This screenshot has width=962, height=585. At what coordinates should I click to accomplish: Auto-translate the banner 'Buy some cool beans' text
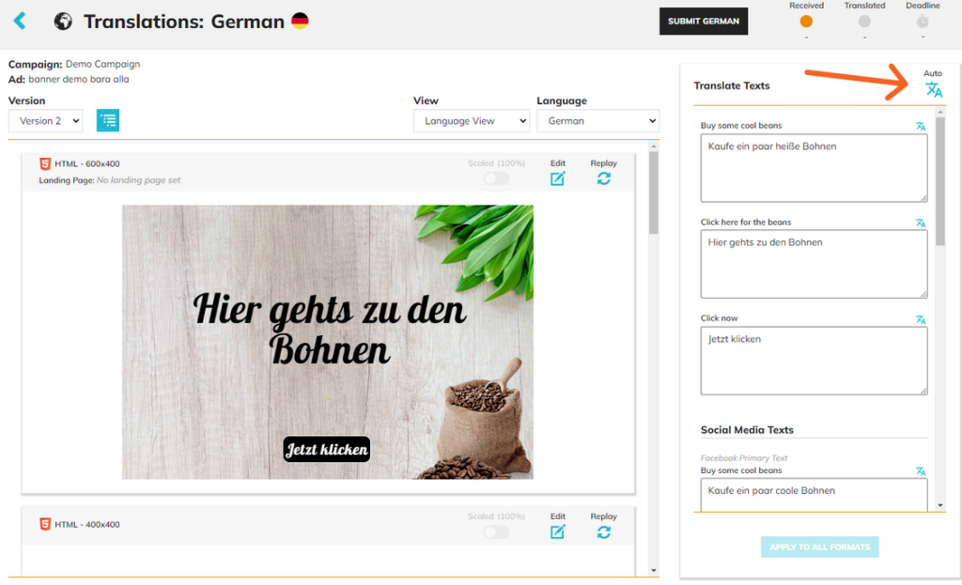pos(921,126)
